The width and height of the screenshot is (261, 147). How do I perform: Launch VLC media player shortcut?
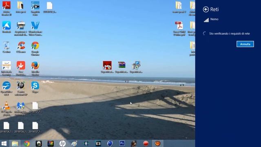(x=7, y=108)
